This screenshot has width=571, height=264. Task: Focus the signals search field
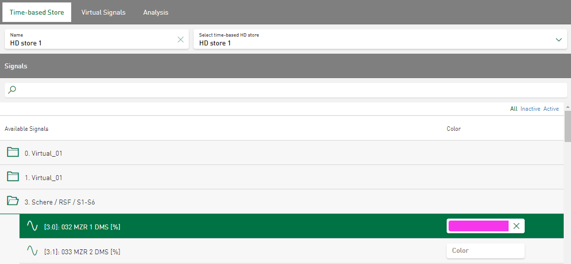click(x=286, y=90)
